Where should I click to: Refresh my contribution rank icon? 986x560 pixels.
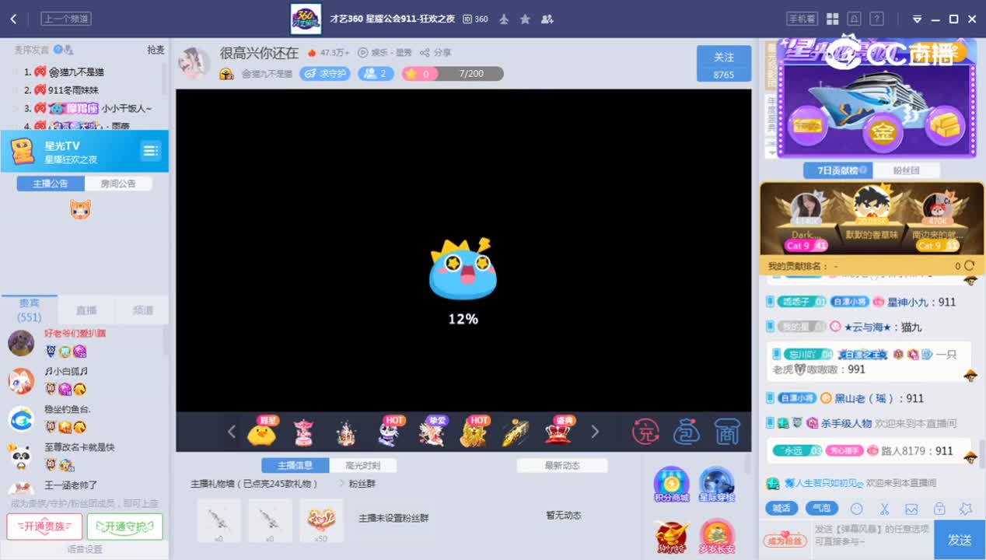coord(970,266)
